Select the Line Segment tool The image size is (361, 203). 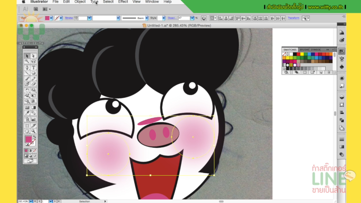[x=27, y=73]
